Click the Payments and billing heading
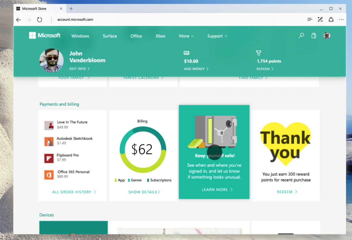 coord(59,104)
